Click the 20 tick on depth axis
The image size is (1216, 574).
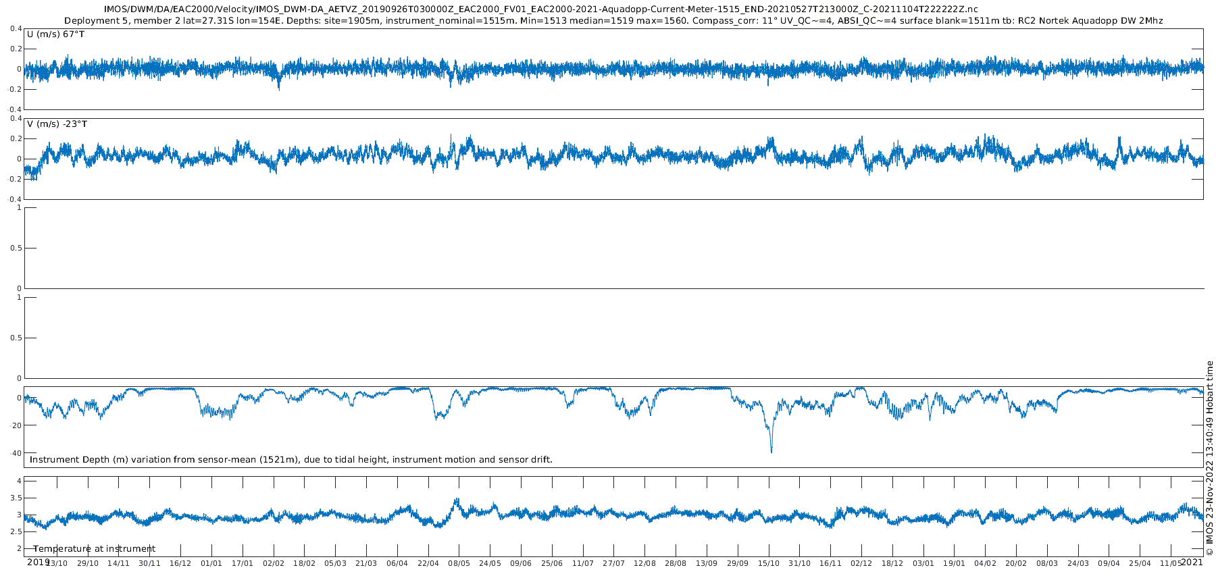tap(17, 425)
